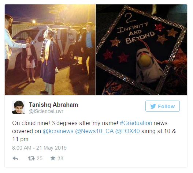Open the @FOX40 mention
This screenshot has width=193, height=173.
pyautogui.click(x=127, y=131)
